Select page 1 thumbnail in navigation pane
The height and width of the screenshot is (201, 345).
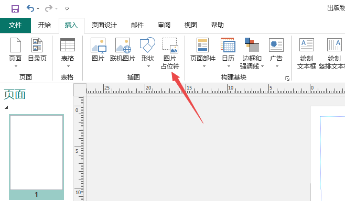coord(37,157)
